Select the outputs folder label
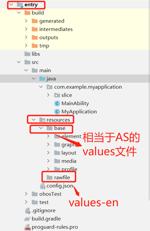 pos(49,38)
